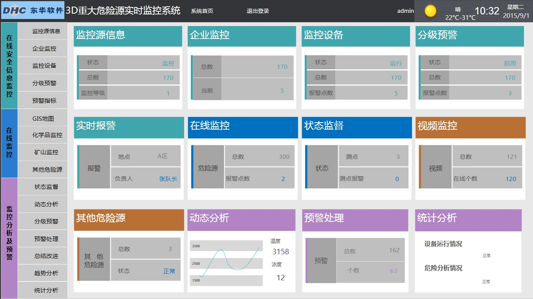533x299 pixels.
Task: Open 矿山监控 sidebar item
Action: coord(46,152)
